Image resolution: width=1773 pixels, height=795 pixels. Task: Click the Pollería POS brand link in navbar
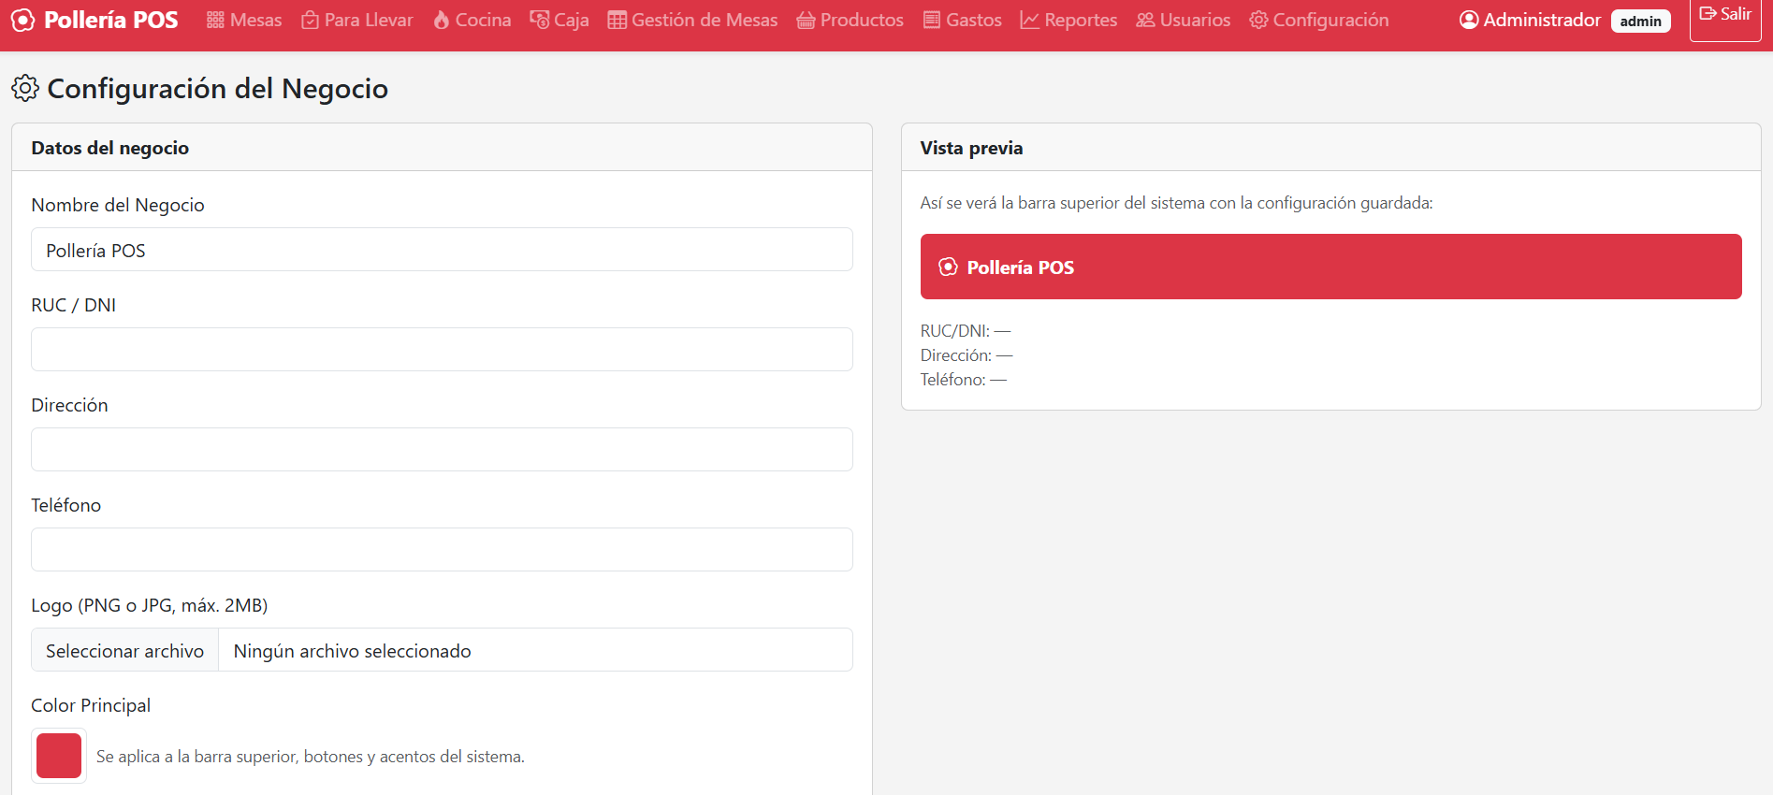[x=94, y=20]
